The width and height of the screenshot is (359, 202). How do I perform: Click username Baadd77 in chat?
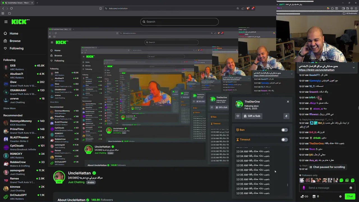(314, 75)
